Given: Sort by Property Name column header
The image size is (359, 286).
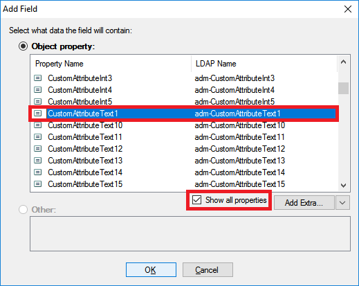Looking at the screenshot, I should pyautogui.click(x=111, y=64).
